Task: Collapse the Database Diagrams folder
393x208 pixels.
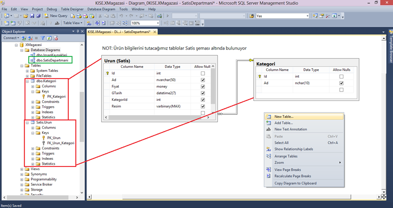Action: tap(22, 50)
